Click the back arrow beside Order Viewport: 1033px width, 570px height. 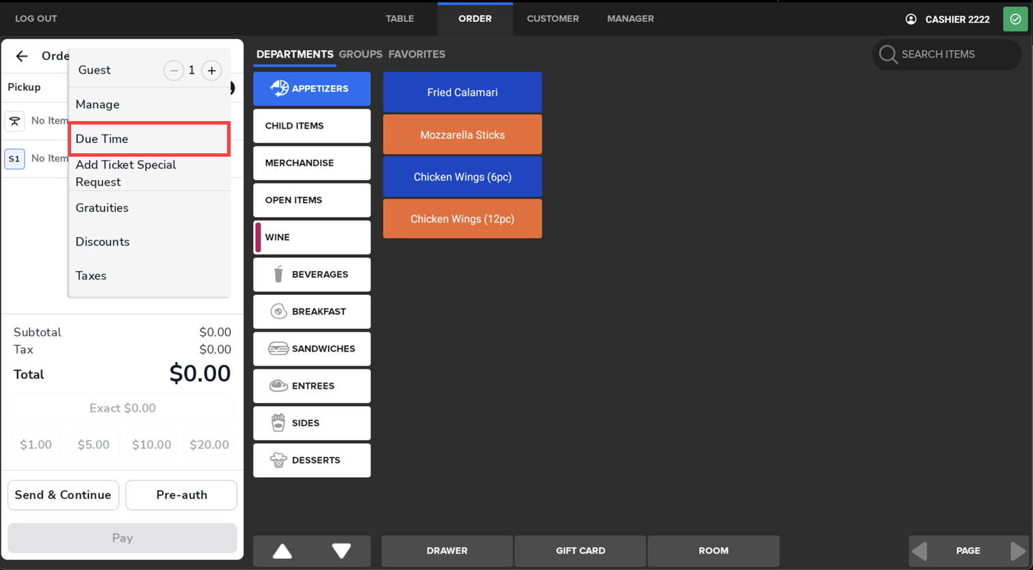22,56
